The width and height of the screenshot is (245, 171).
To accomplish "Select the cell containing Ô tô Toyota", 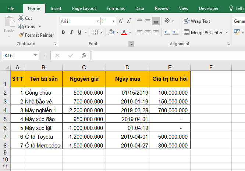I will (x=43, y=137).
